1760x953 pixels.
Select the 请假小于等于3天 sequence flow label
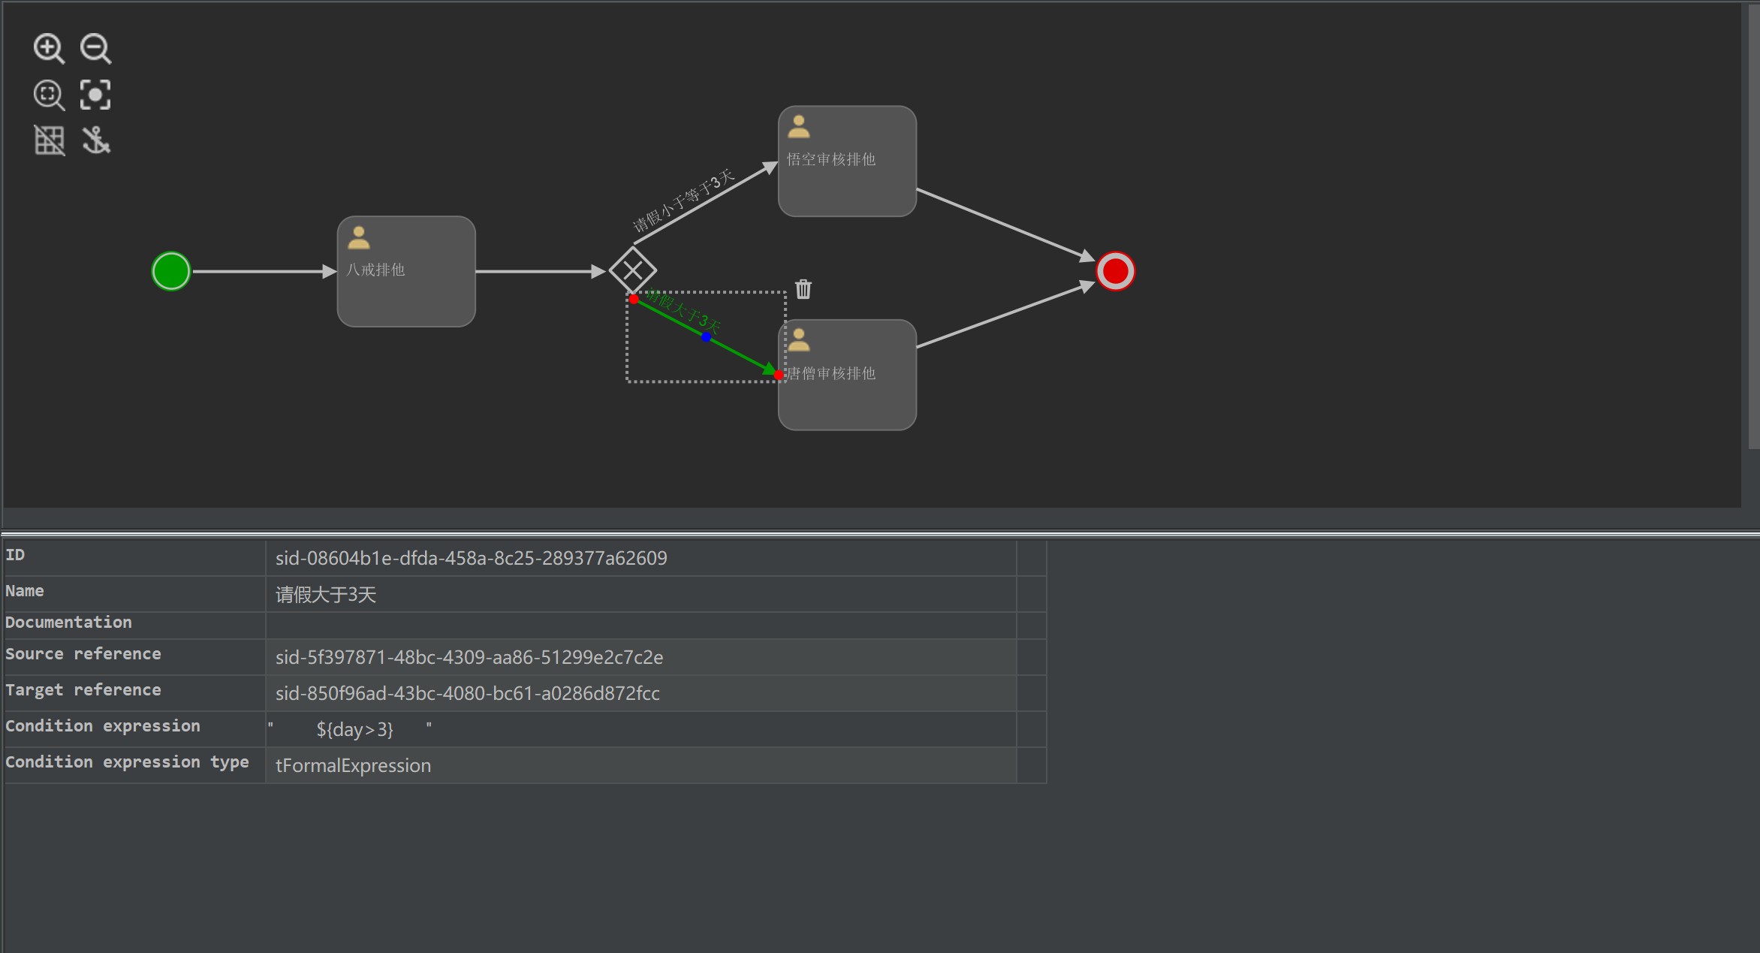[x=683, y=201]
